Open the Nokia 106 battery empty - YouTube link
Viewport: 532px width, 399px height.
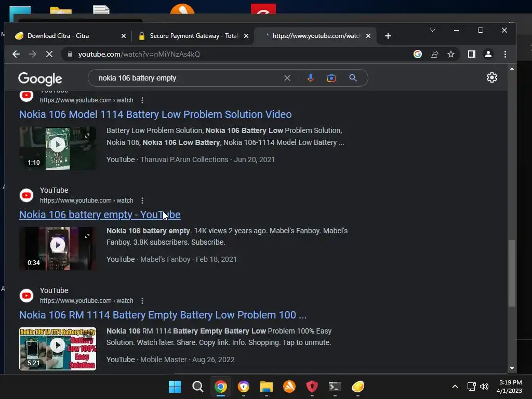tap(100, 215)
